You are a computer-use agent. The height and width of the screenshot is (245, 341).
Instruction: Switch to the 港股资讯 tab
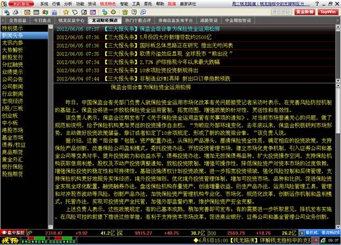coord(209,21)
